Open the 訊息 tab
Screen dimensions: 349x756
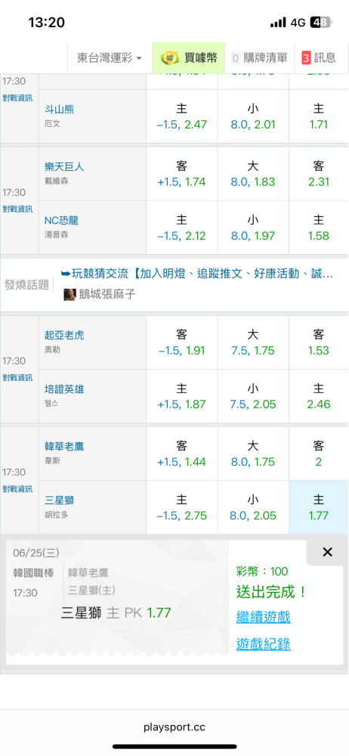(x=319, y=58)
